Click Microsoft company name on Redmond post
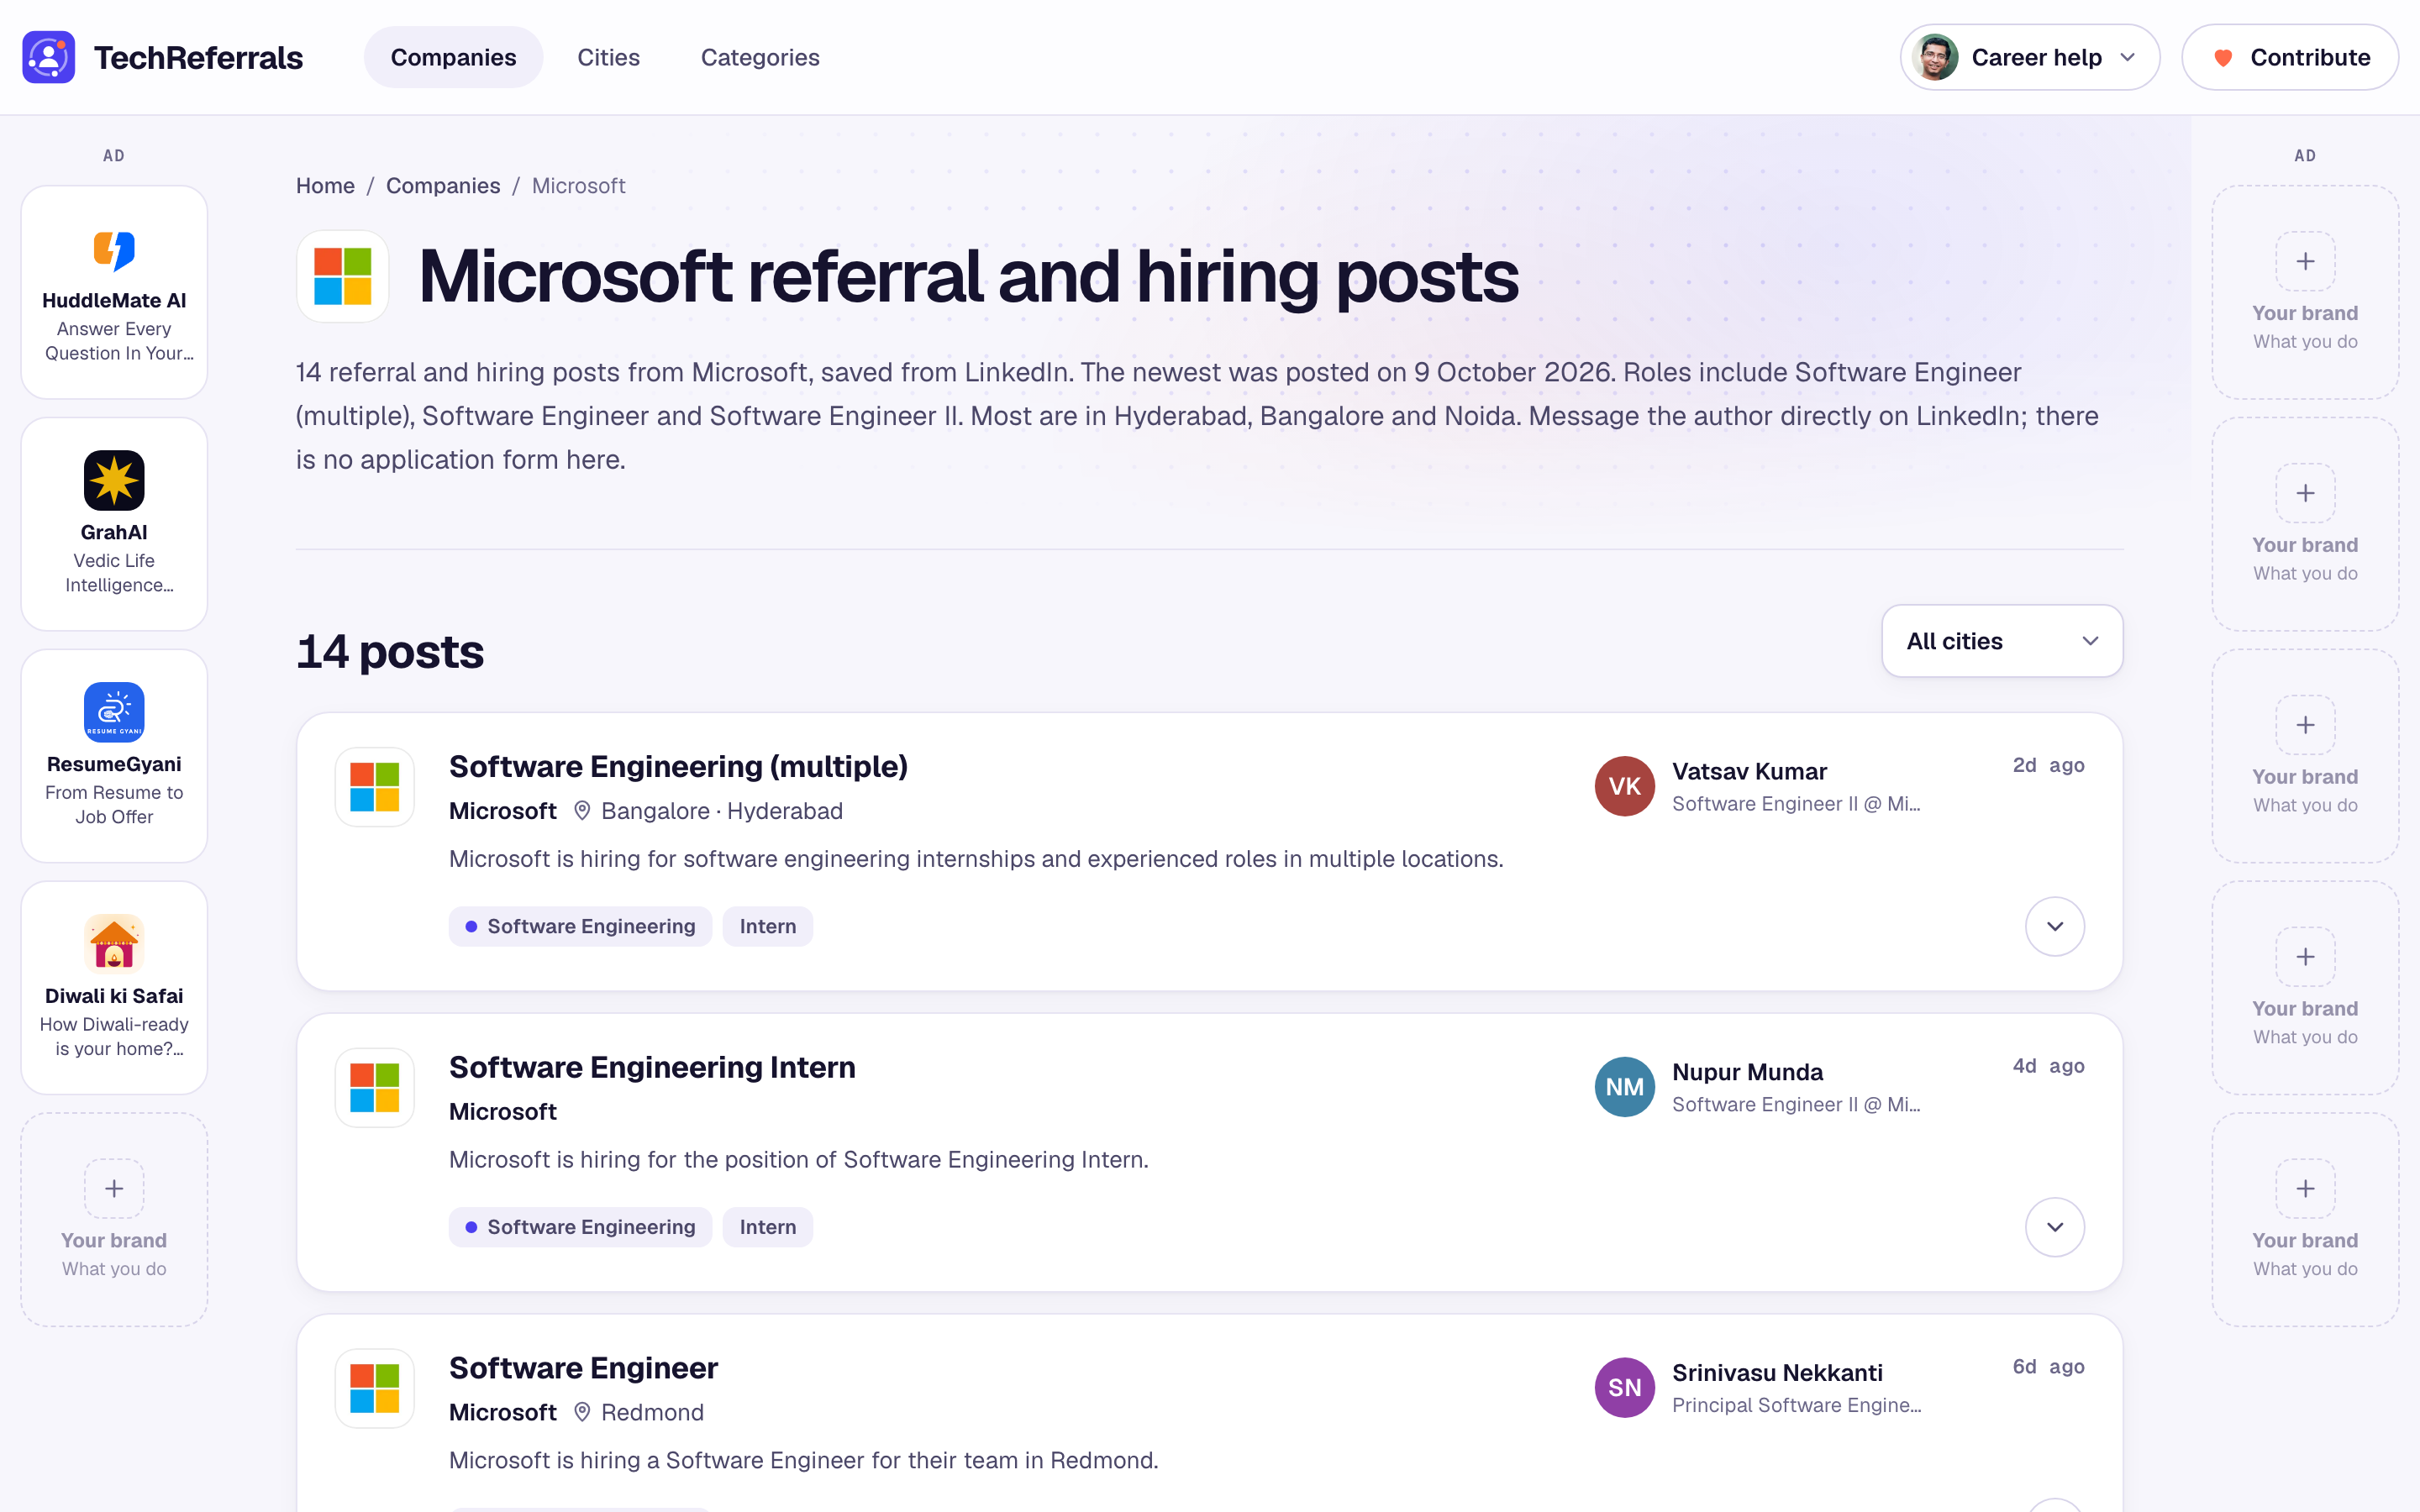This screenshot has width=2420, height=1512. (x=502, y=1412)
